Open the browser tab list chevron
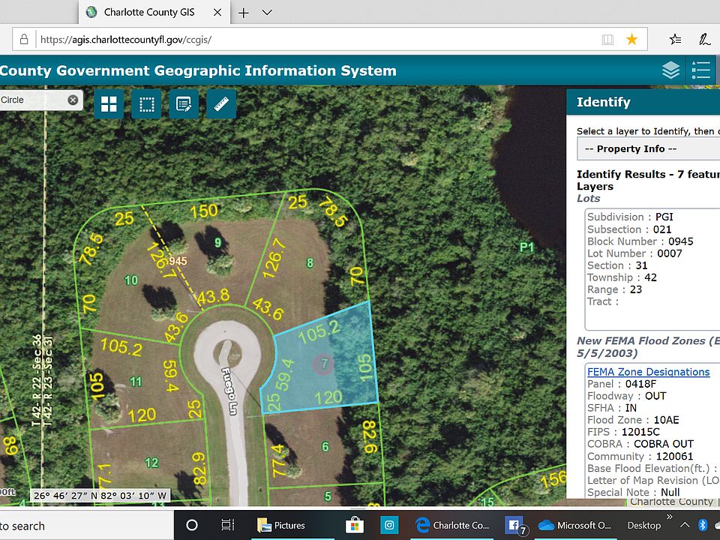This screenshot has height=540, width=720. tap(267, 12)
